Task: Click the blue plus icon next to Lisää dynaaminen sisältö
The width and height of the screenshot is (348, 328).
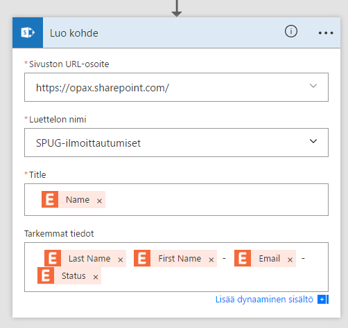Action: click(x=323, y=300)
